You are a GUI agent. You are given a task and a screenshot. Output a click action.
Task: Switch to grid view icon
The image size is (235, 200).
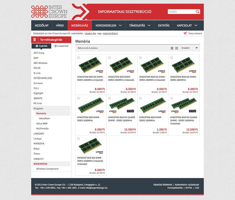coord(177,48)
